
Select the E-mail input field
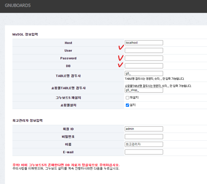pos(144,152)
